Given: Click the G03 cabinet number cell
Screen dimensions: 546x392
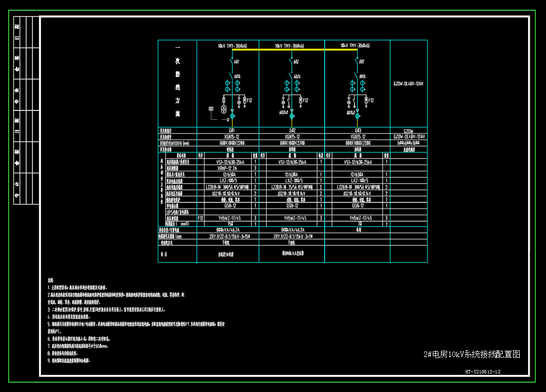Looking at the screenshot, I should pos(358,130).
